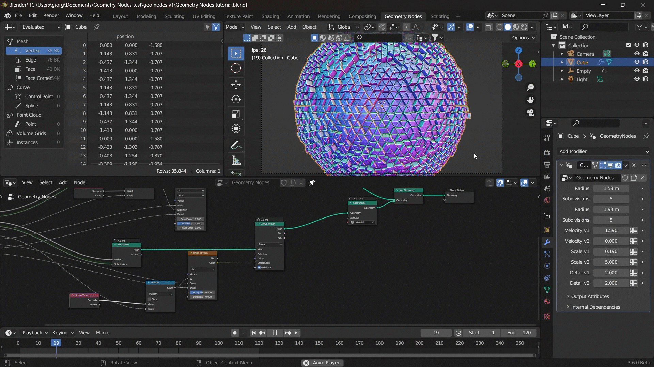Screen dimensions: 654x367
Task: Open the Render menu
Action: [x=51, y=16]
